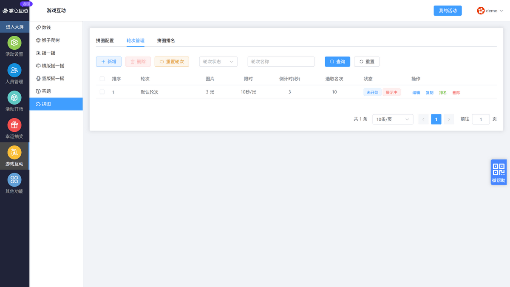Screen dimensions: 510x287
Task: Open the 微帮助 QR code widget
Action: click(x=499, y=172)
